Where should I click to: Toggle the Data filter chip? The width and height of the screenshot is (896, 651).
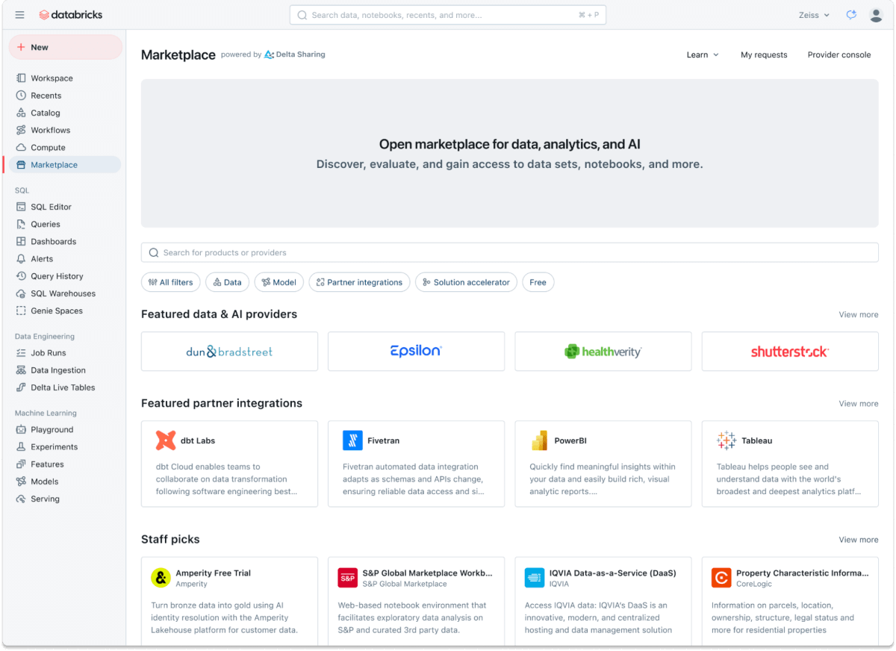pos(227,282)
